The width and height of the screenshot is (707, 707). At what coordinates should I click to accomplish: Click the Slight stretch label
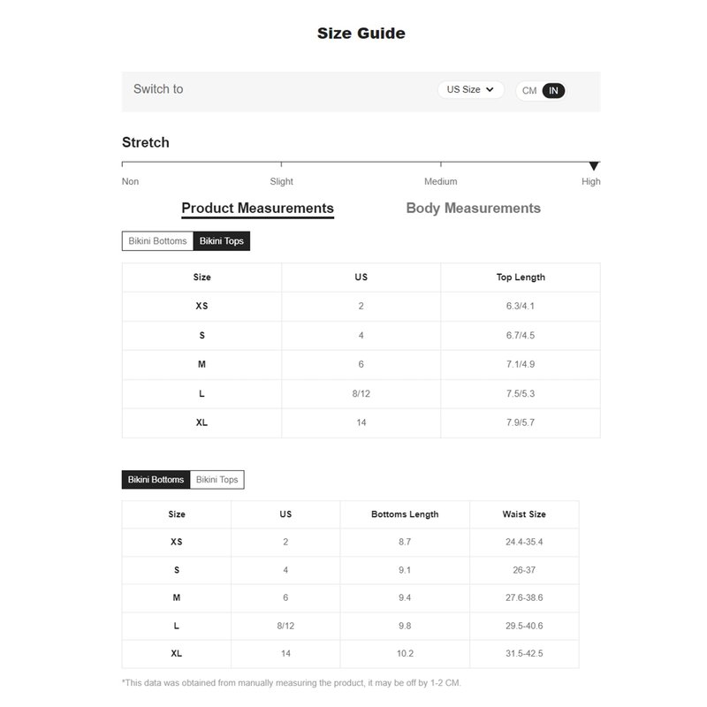pyautogui.click(x=281, y=181)
